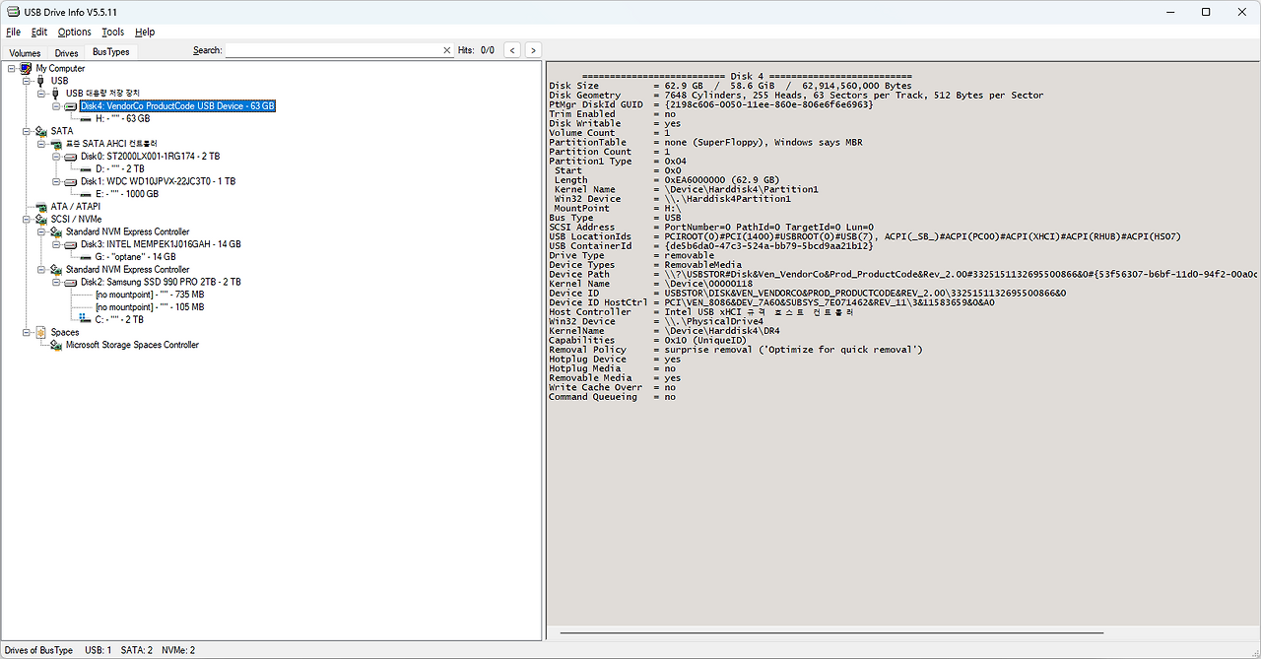Screen dimensions: 1261x659
Task: Collapse the Disk0 ST2000LX001 node
Action: (56, 156)
